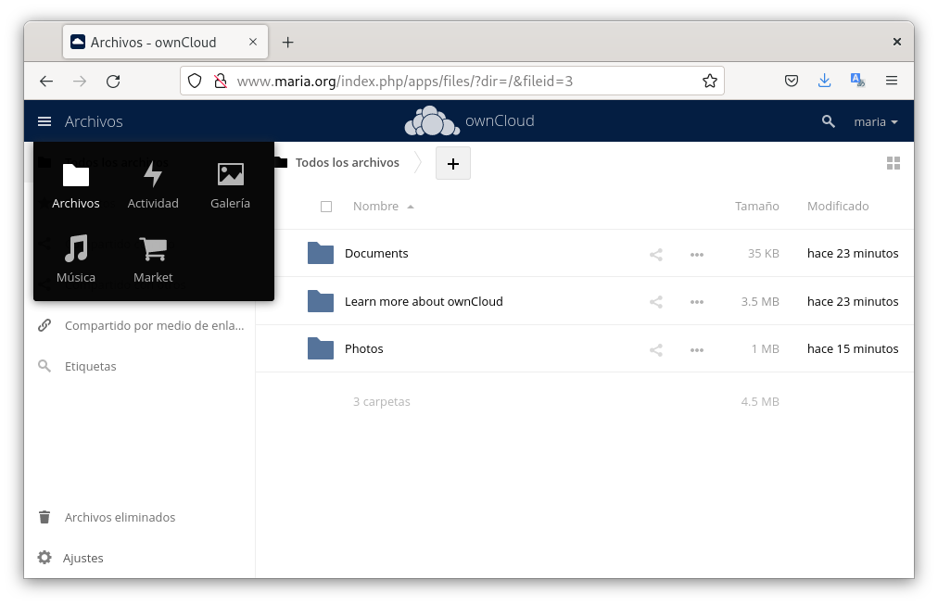Screen dimensions: 938x605
Task: Share the Documents folder
Action: tap(656, 254)
